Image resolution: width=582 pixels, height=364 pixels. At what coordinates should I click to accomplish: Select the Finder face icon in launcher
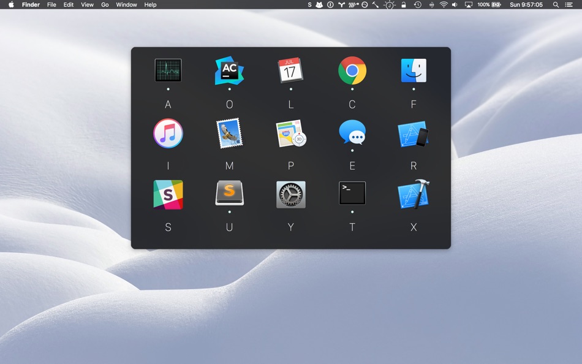point(414,70)
